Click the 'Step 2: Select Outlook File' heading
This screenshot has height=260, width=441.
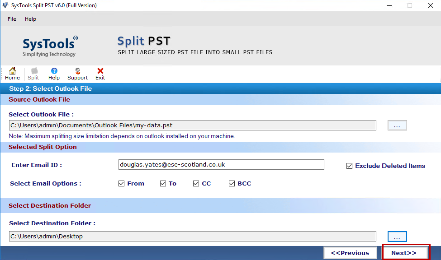[x=51, y=89]
